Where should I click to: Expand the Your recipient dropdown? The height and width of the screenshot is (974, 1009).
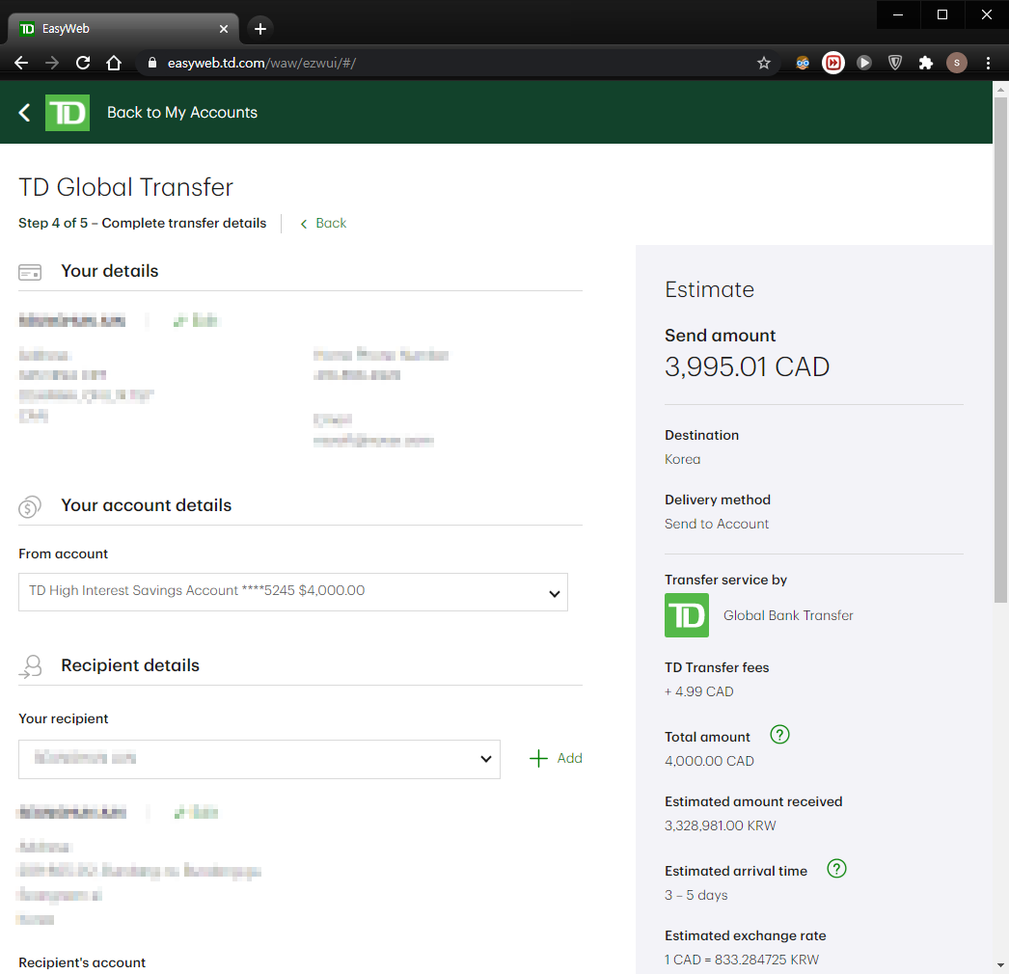pos(259,759)
